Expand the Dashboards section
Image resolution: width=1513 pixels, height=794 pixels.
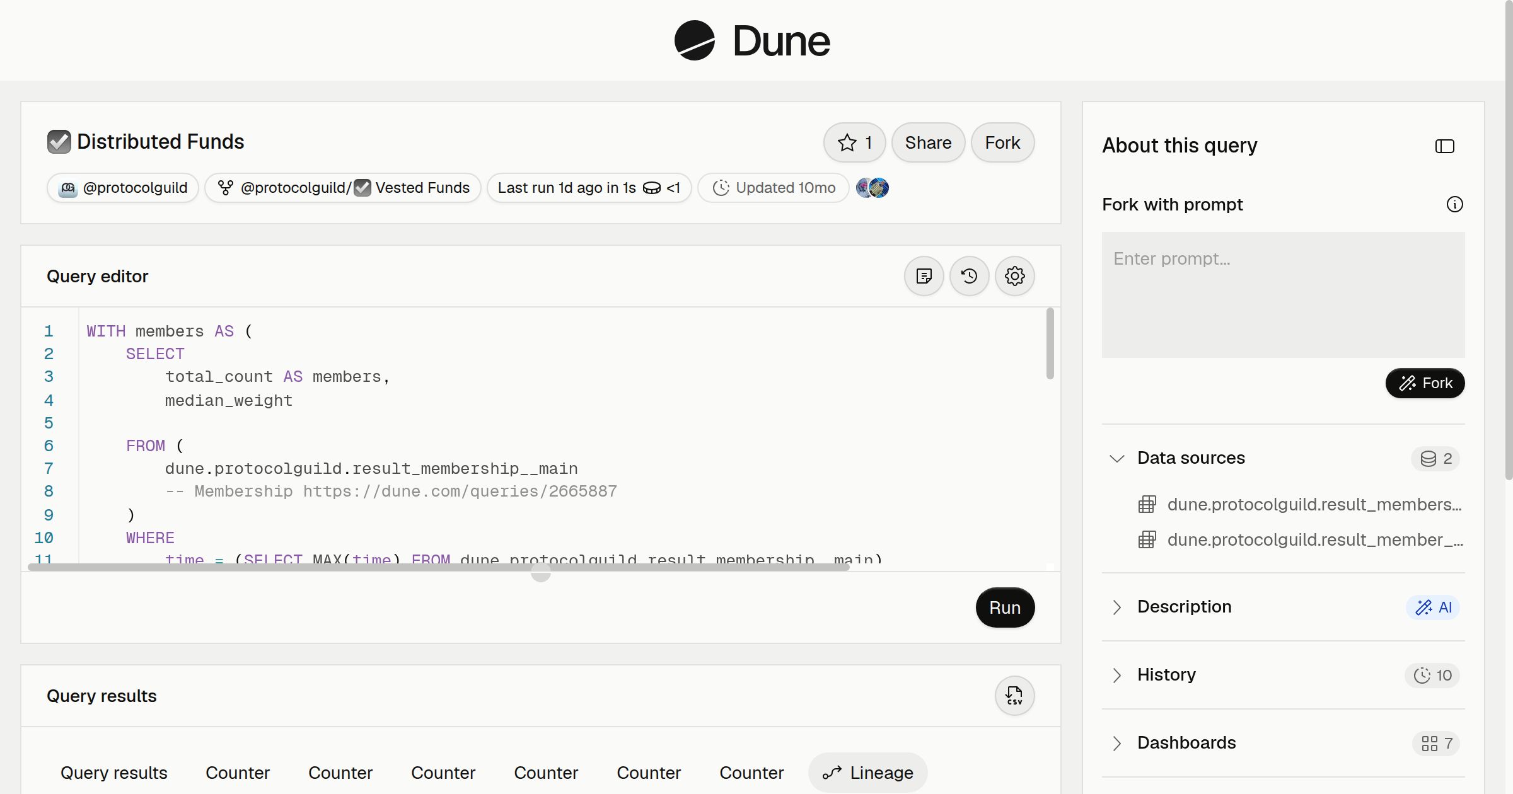(x=1116, y=743)
